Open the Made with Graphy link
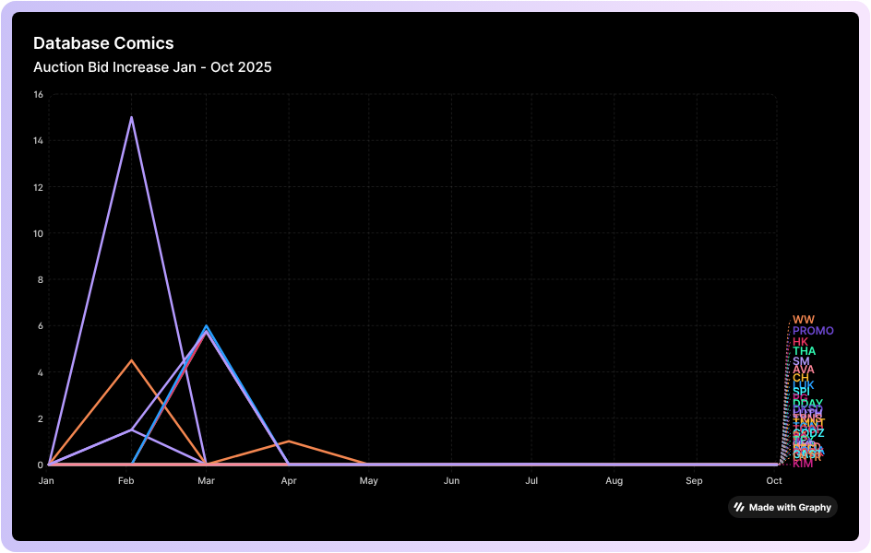Viewport: 871px width, 553px height. tap(789, 507)
